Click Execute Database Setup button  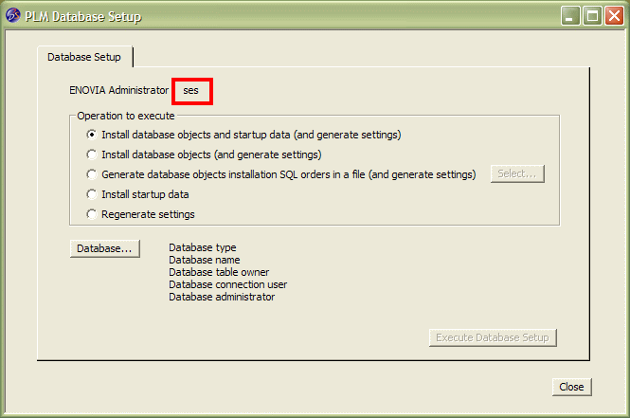(x=492, y=337)
